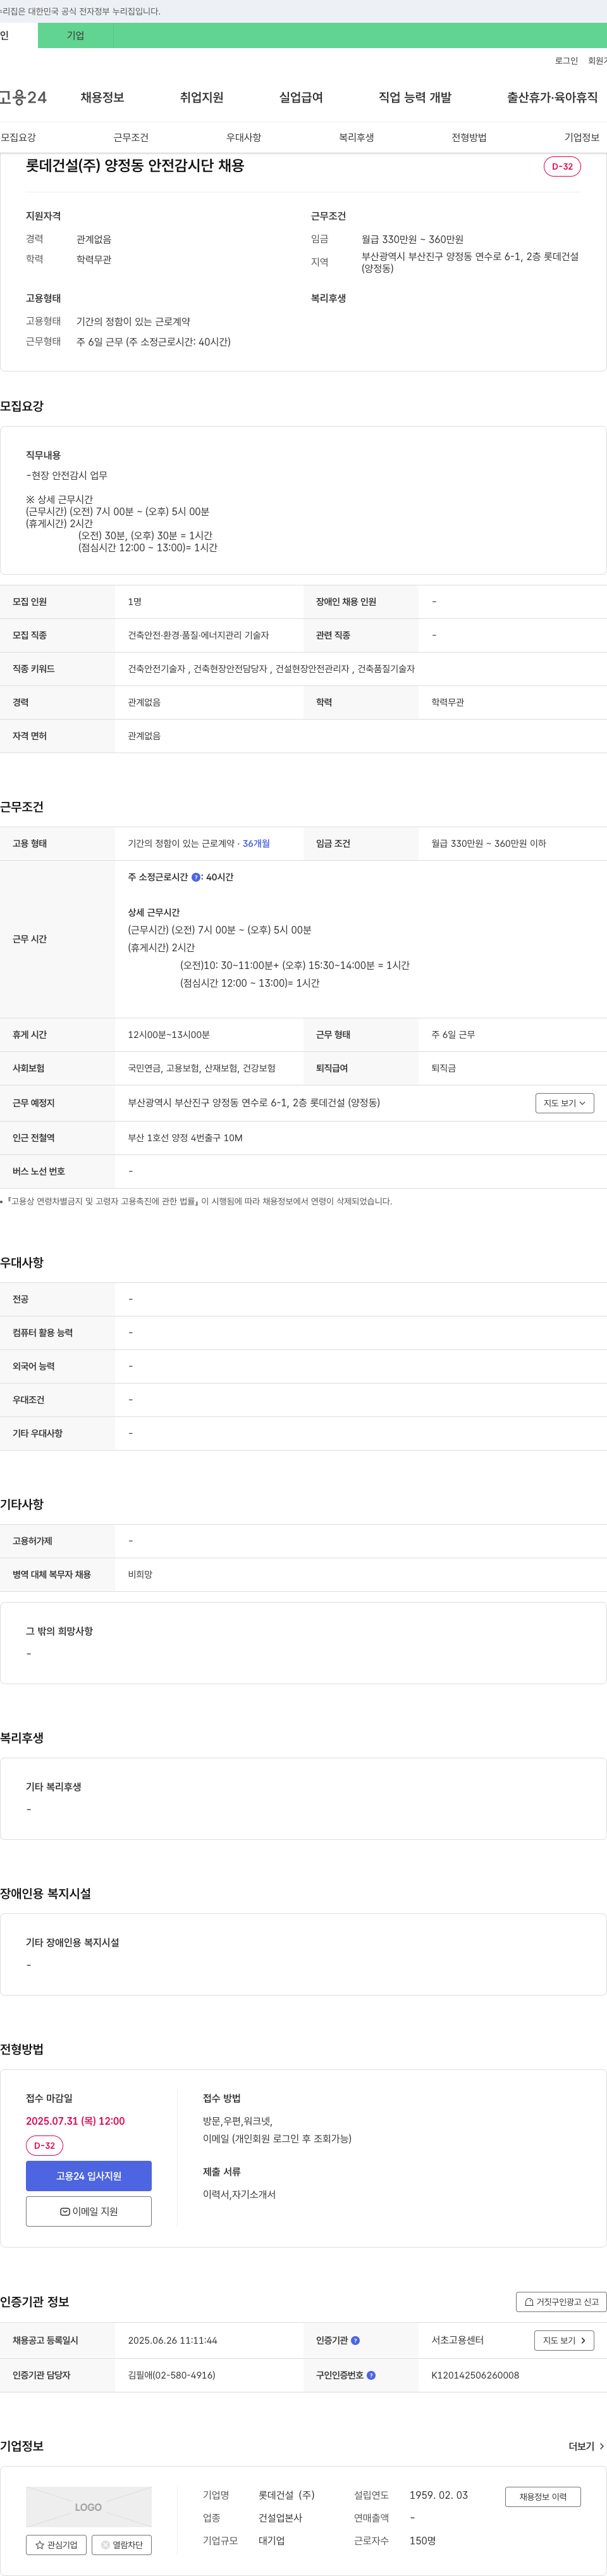The height and width of the screenshot is (2576, 607).
Task: Click the help icon next to 인증기관
Action: click(x=355, y=2340)
